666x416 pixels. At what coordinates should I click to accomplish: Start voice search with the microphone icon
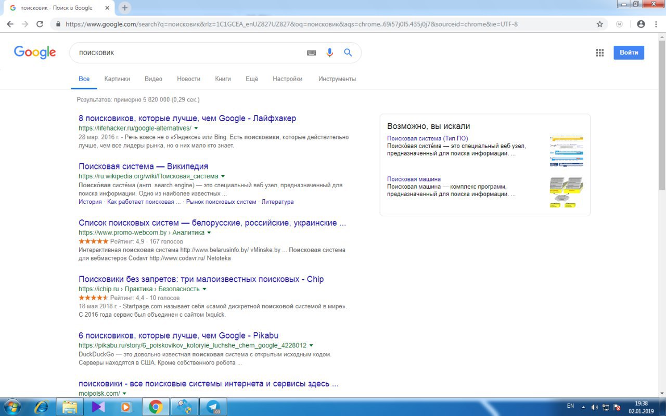tap(329, 53)
